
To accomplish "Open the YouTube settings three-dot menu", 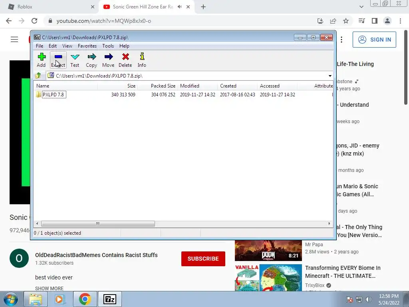I will pos(341,40).
